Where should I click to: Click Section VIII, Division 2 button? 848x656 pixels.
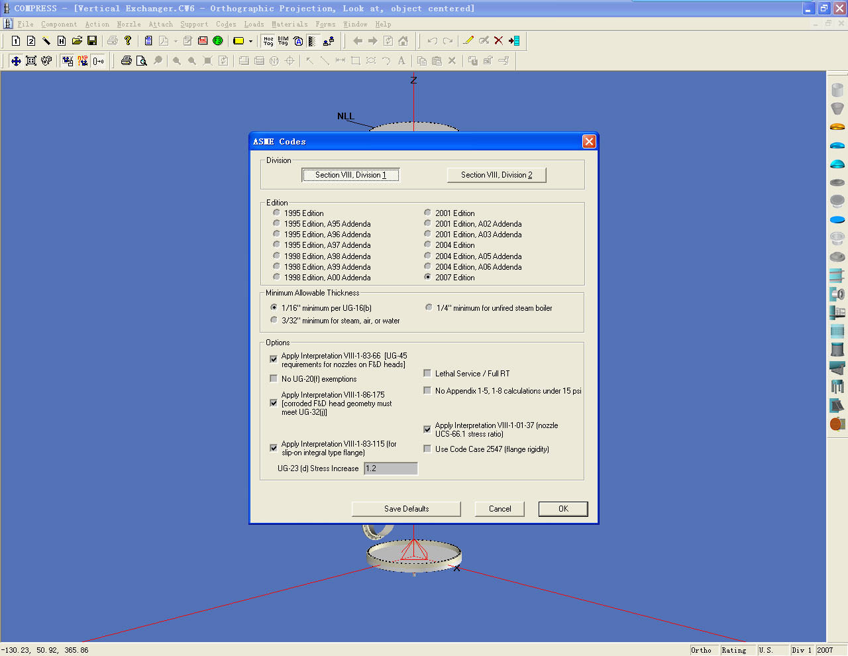coord(497,175)
